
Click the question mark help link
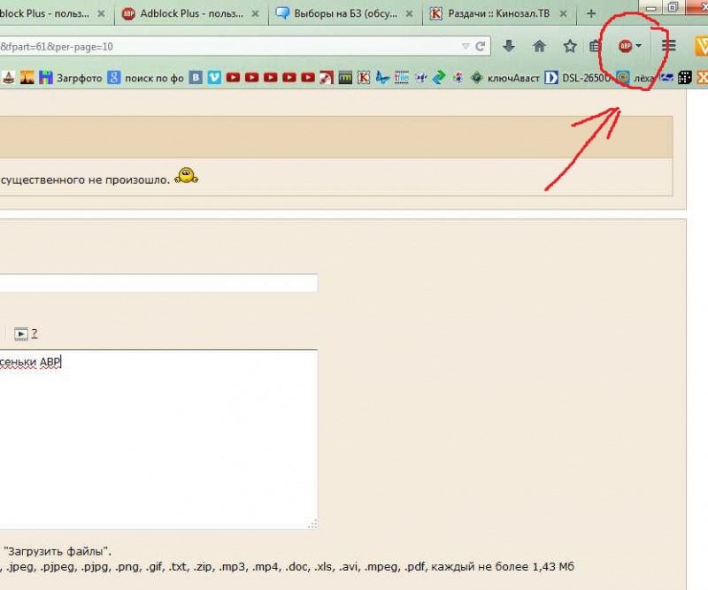[35, 333]
